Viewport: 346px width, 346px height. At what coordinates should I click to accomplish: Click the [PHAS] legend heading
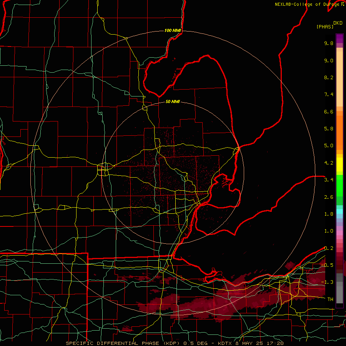[325, 27]
